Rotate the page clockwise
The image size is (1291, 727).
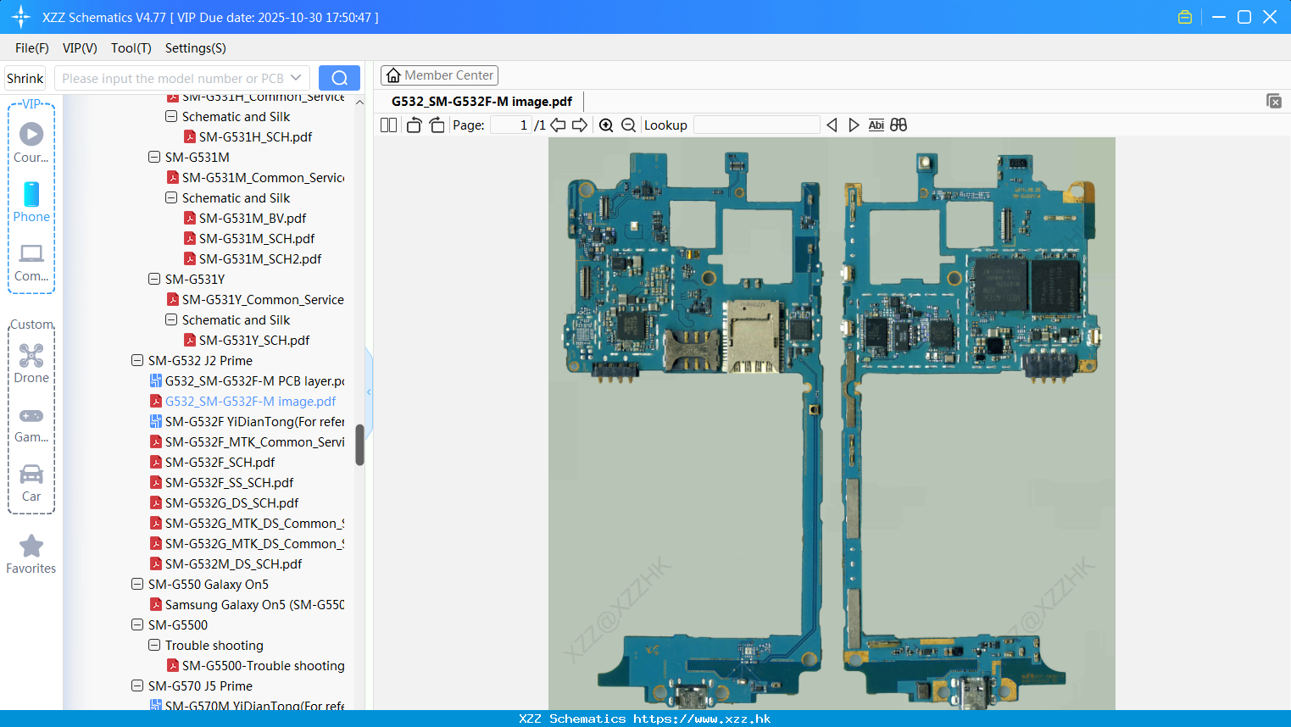click(437, 125)
